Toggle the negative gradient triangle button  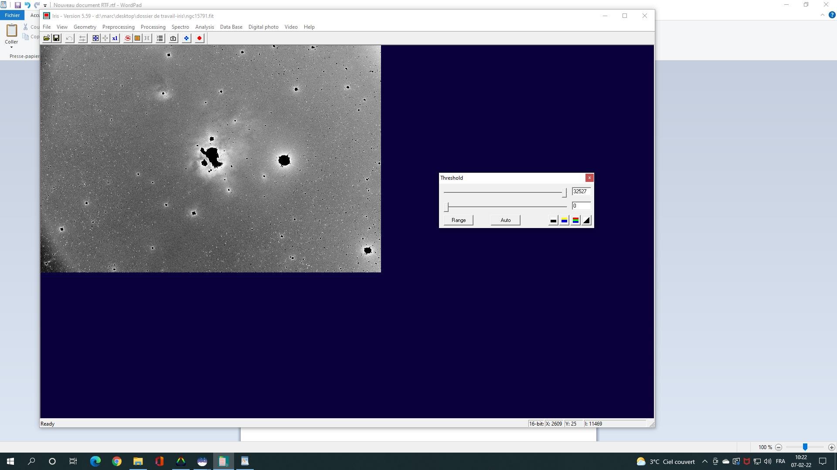click(587, 221)
